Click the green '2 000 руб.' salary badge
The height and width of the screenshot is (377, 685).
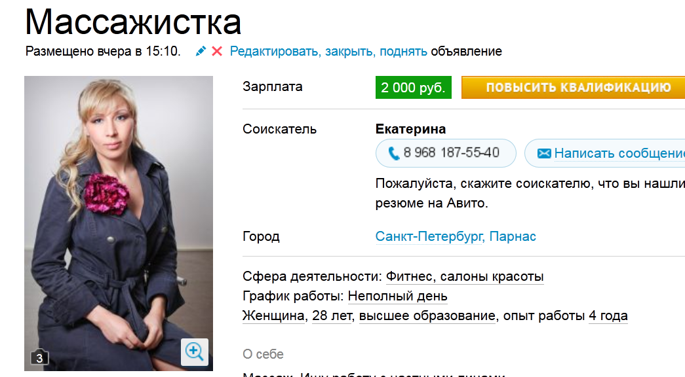pyautogui.click(x=413, y=88)
